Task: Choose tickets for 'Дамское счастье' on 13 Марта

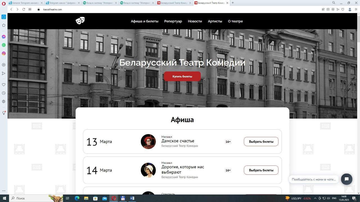Action: point(261,142)
